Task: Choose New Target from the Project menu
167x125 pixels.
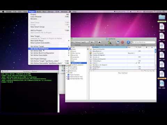Action: point(50,36)
